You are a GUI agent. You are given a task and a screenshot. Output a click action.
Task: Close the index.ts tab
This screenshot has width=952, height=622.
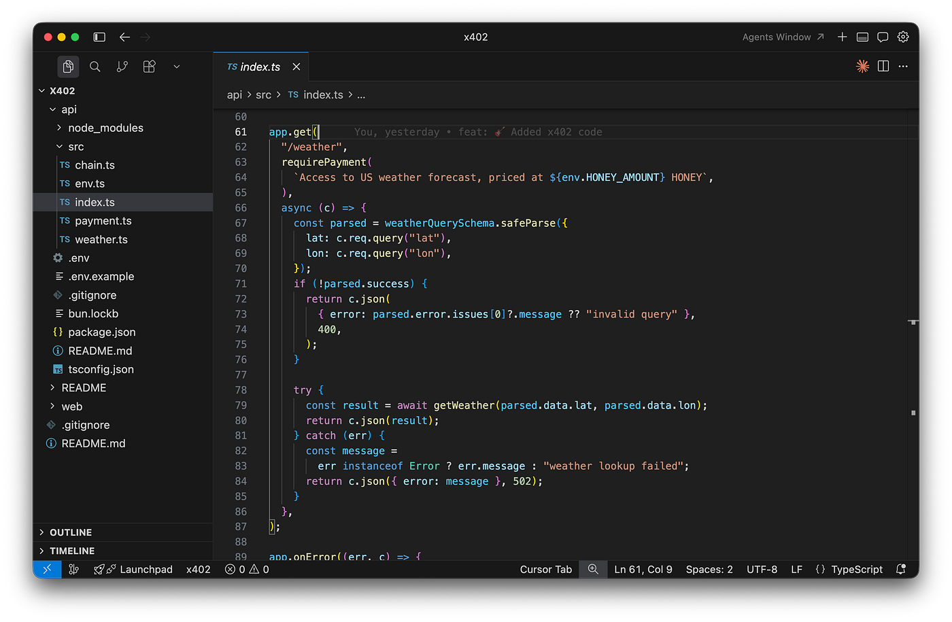[x=296, y=67]
